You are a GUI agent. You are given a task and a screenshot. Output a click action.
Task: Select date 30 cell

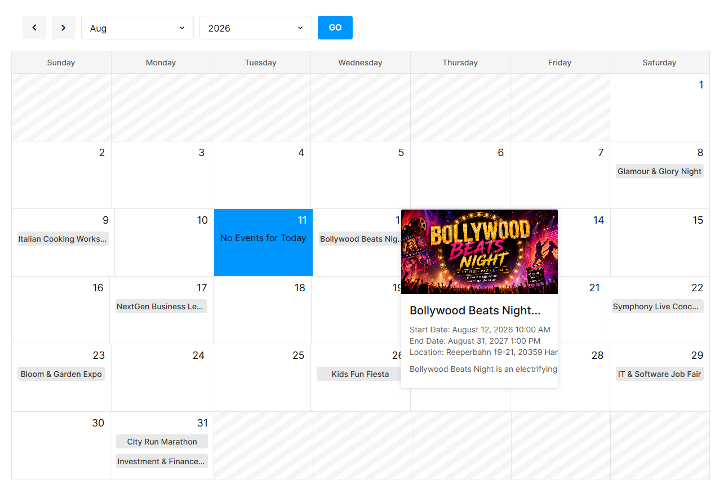pos(61,445)
